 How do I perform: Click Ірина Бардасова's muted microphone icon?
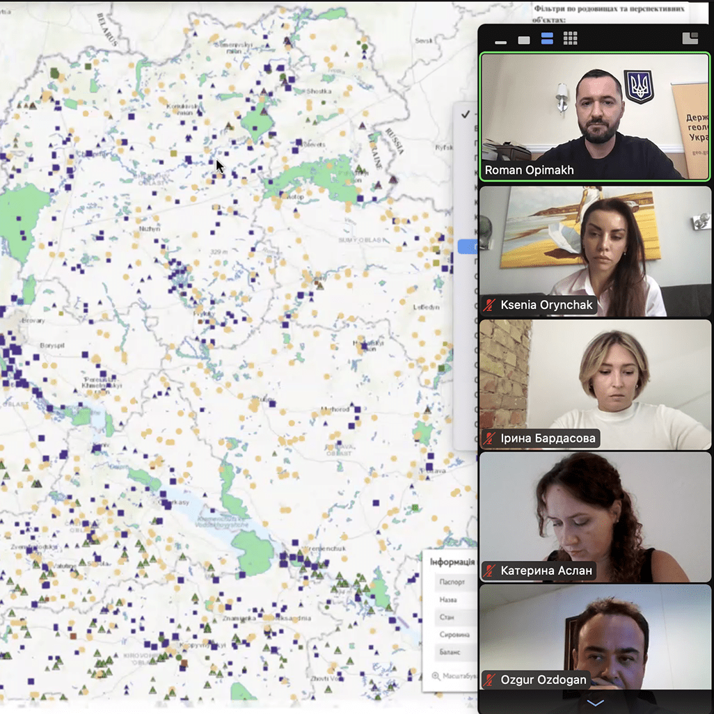(489, 438)
